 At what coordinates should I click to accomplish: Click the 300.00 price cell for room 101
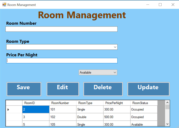(x=117, y=109)
